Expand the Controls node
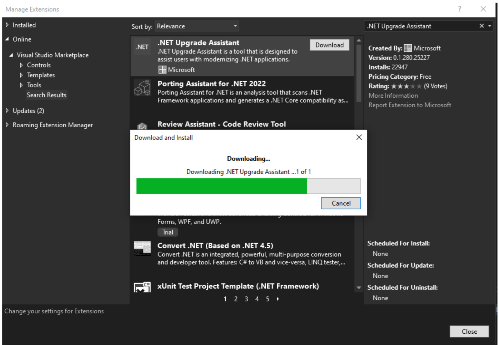This screenshot has height=345, width=499. 21,65
